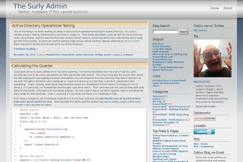Image resolution: width=243 pixels, height=162 pixels.
Task: Open Powershell - Best Practices category
Action: [169, 107]
